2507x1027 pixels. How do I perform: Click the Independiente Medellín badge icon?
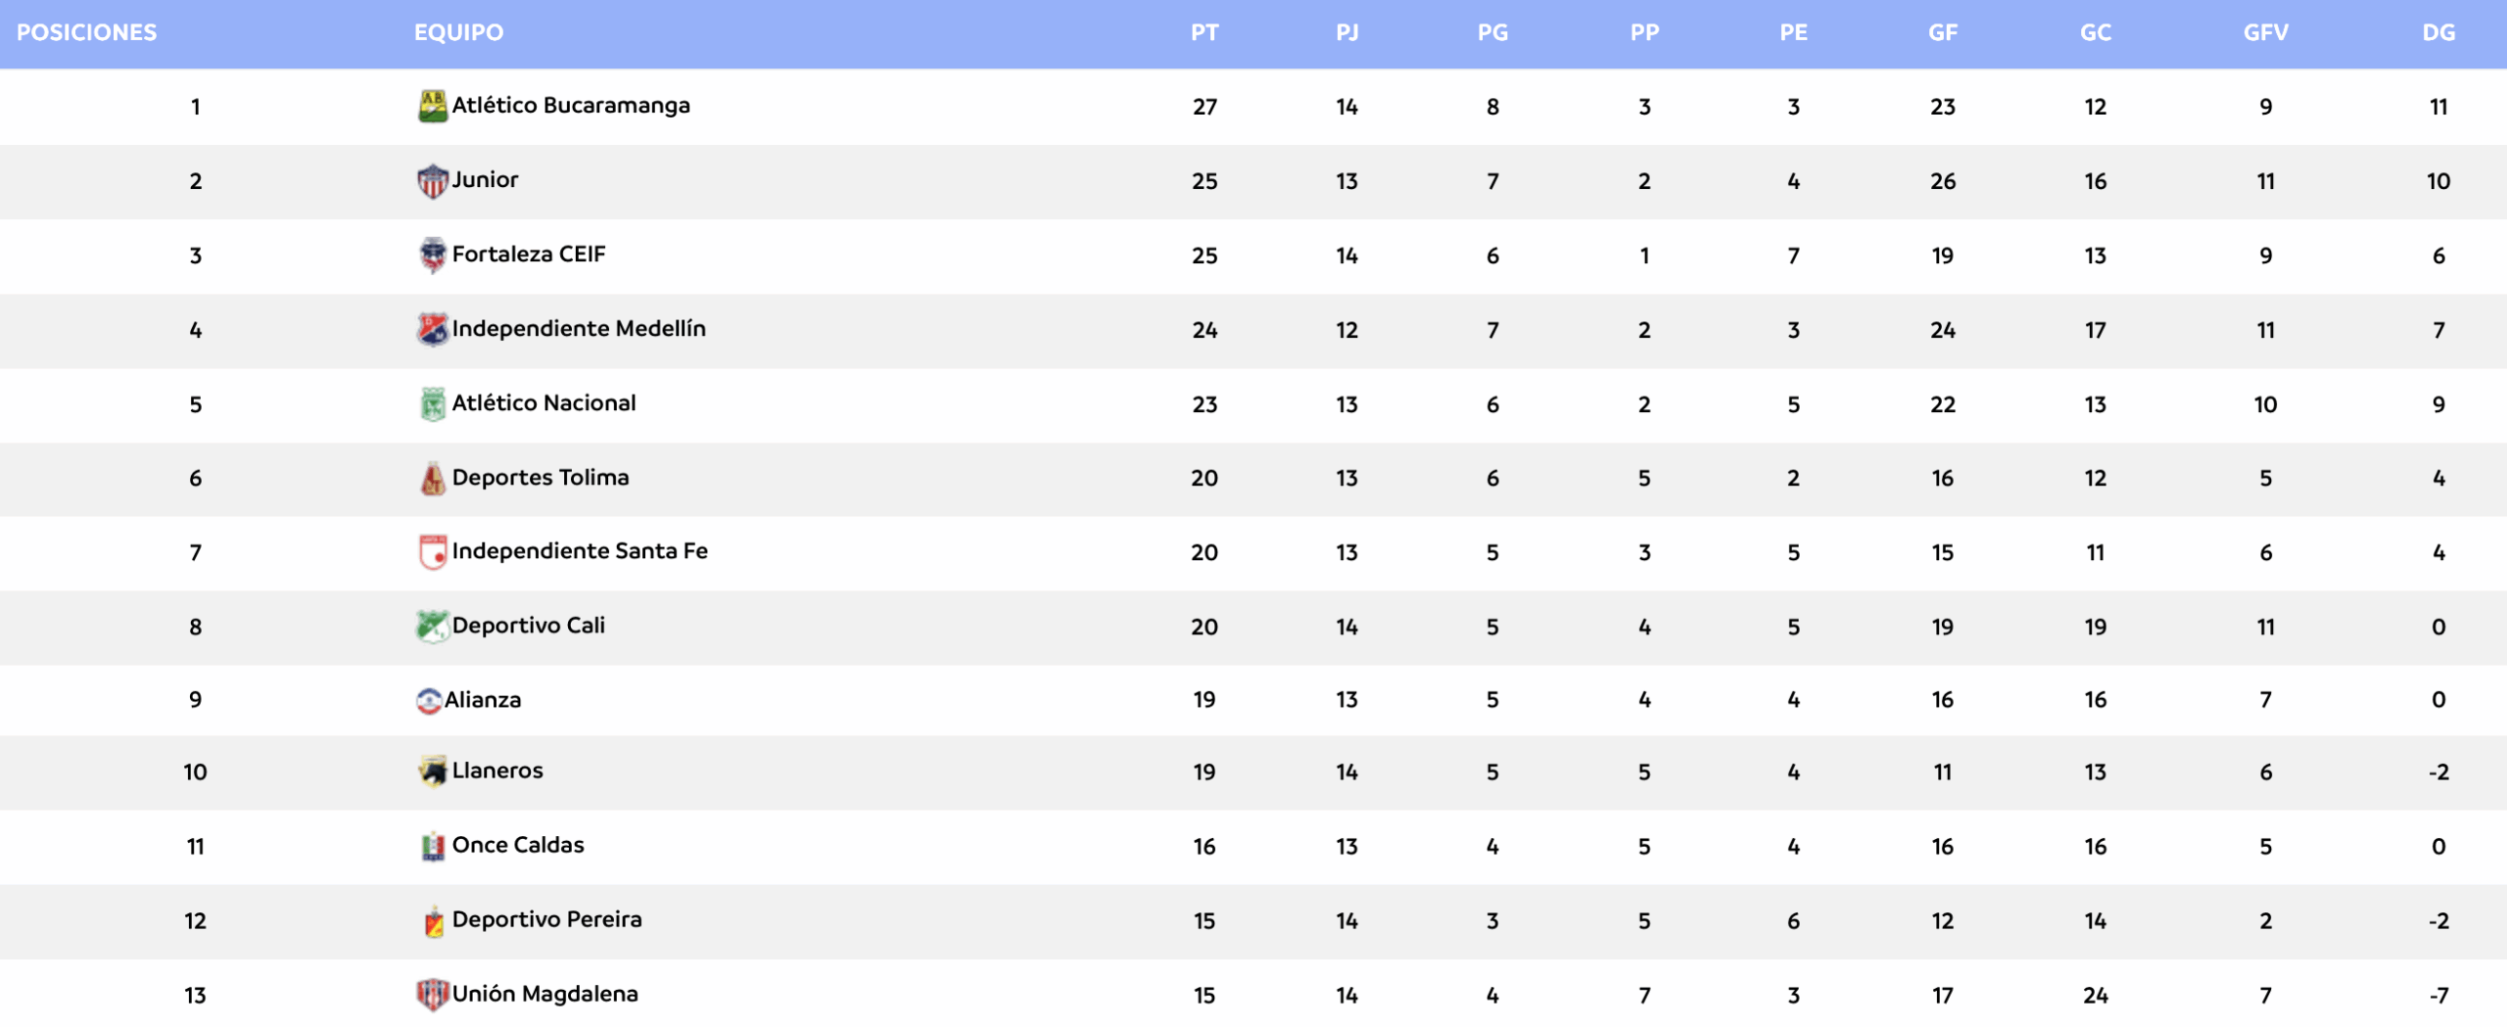(432, 329)
